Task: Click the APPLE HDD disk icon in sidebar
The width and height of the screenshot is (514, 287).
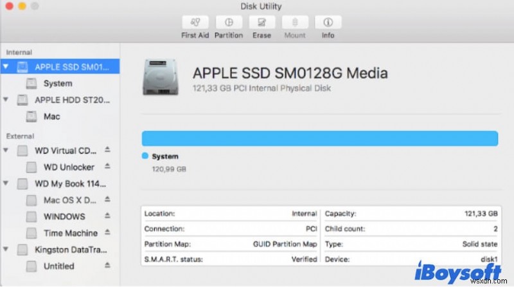Action: point(22,100)
